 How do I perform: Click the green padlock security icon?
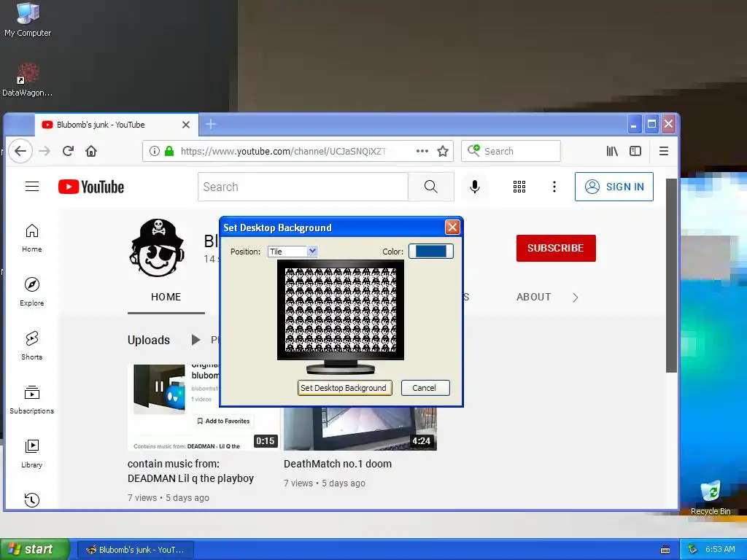pyautogui.click(x=169, y=151)
